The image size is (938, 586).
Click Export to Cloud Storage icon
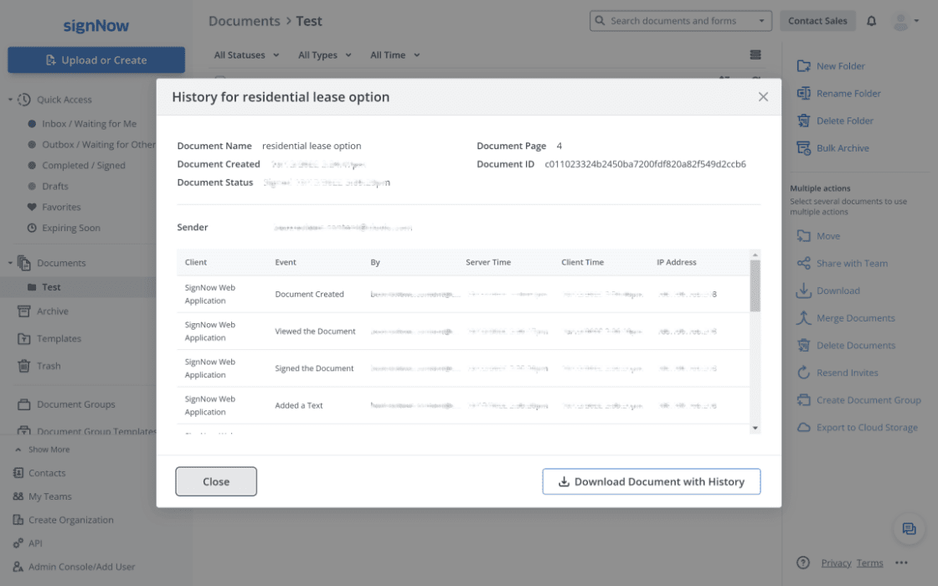[805, 427]
